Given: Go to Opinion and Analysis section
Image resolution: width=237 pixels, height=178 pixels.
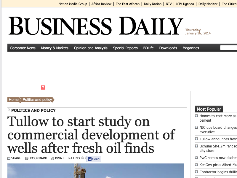Looking at the screenshot, I should click(x=91, y=48).
